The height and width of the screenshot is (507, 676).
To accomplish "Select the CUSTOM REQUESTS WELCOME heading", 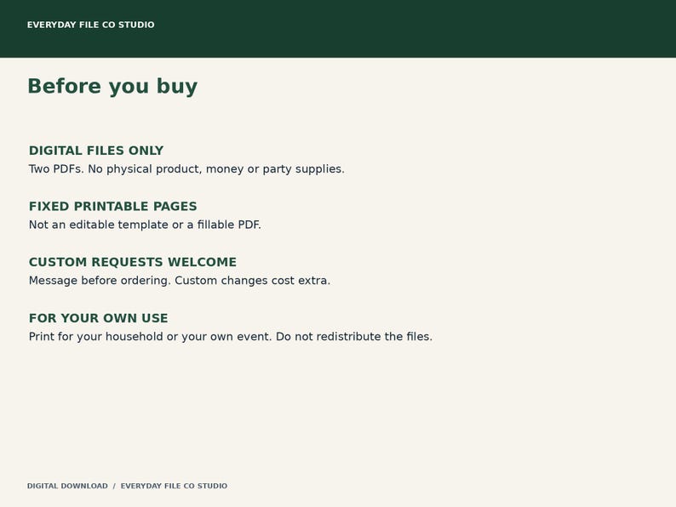I will pos(133,262).
